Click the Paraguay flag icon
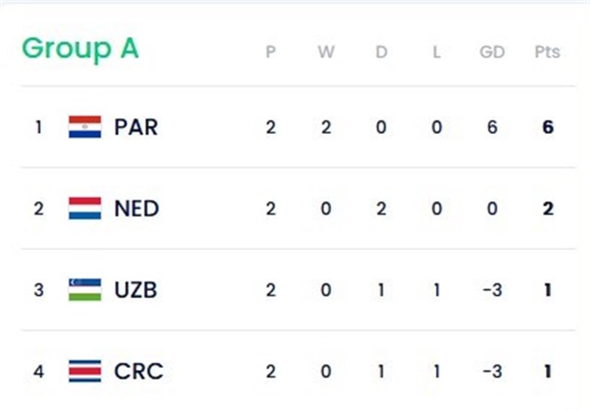This screenshot has width=590, height=410. (85, 127)
